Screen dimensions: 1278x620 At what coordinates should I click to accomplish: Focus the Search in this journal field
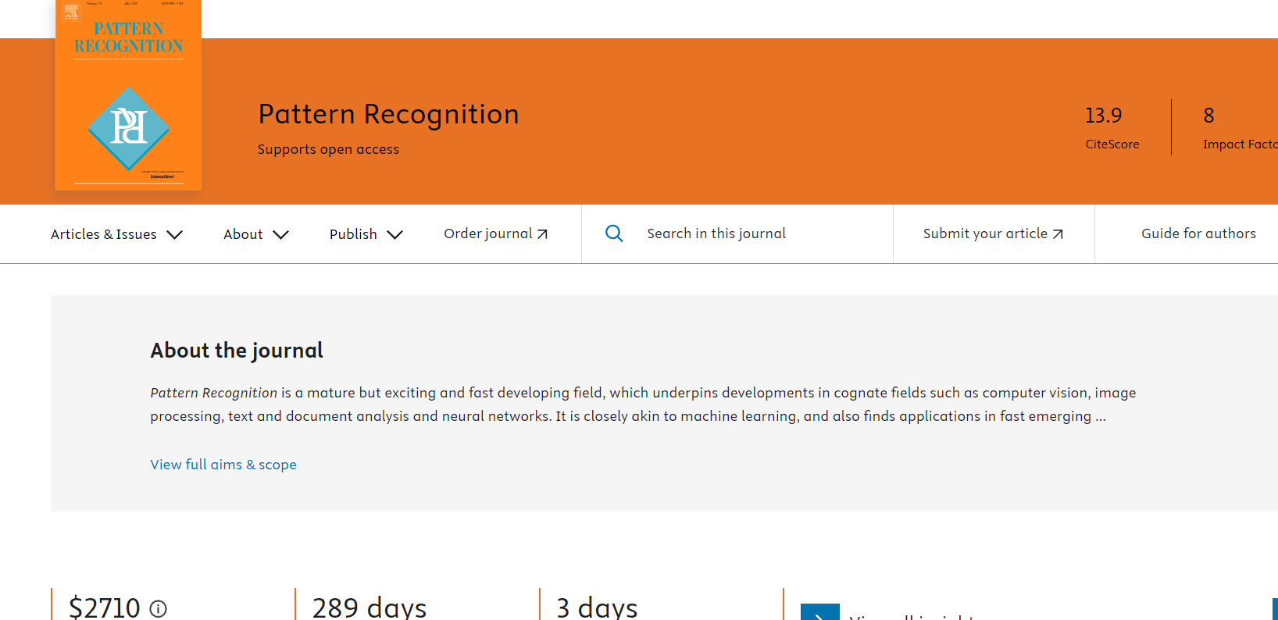(x=737, y=233)
